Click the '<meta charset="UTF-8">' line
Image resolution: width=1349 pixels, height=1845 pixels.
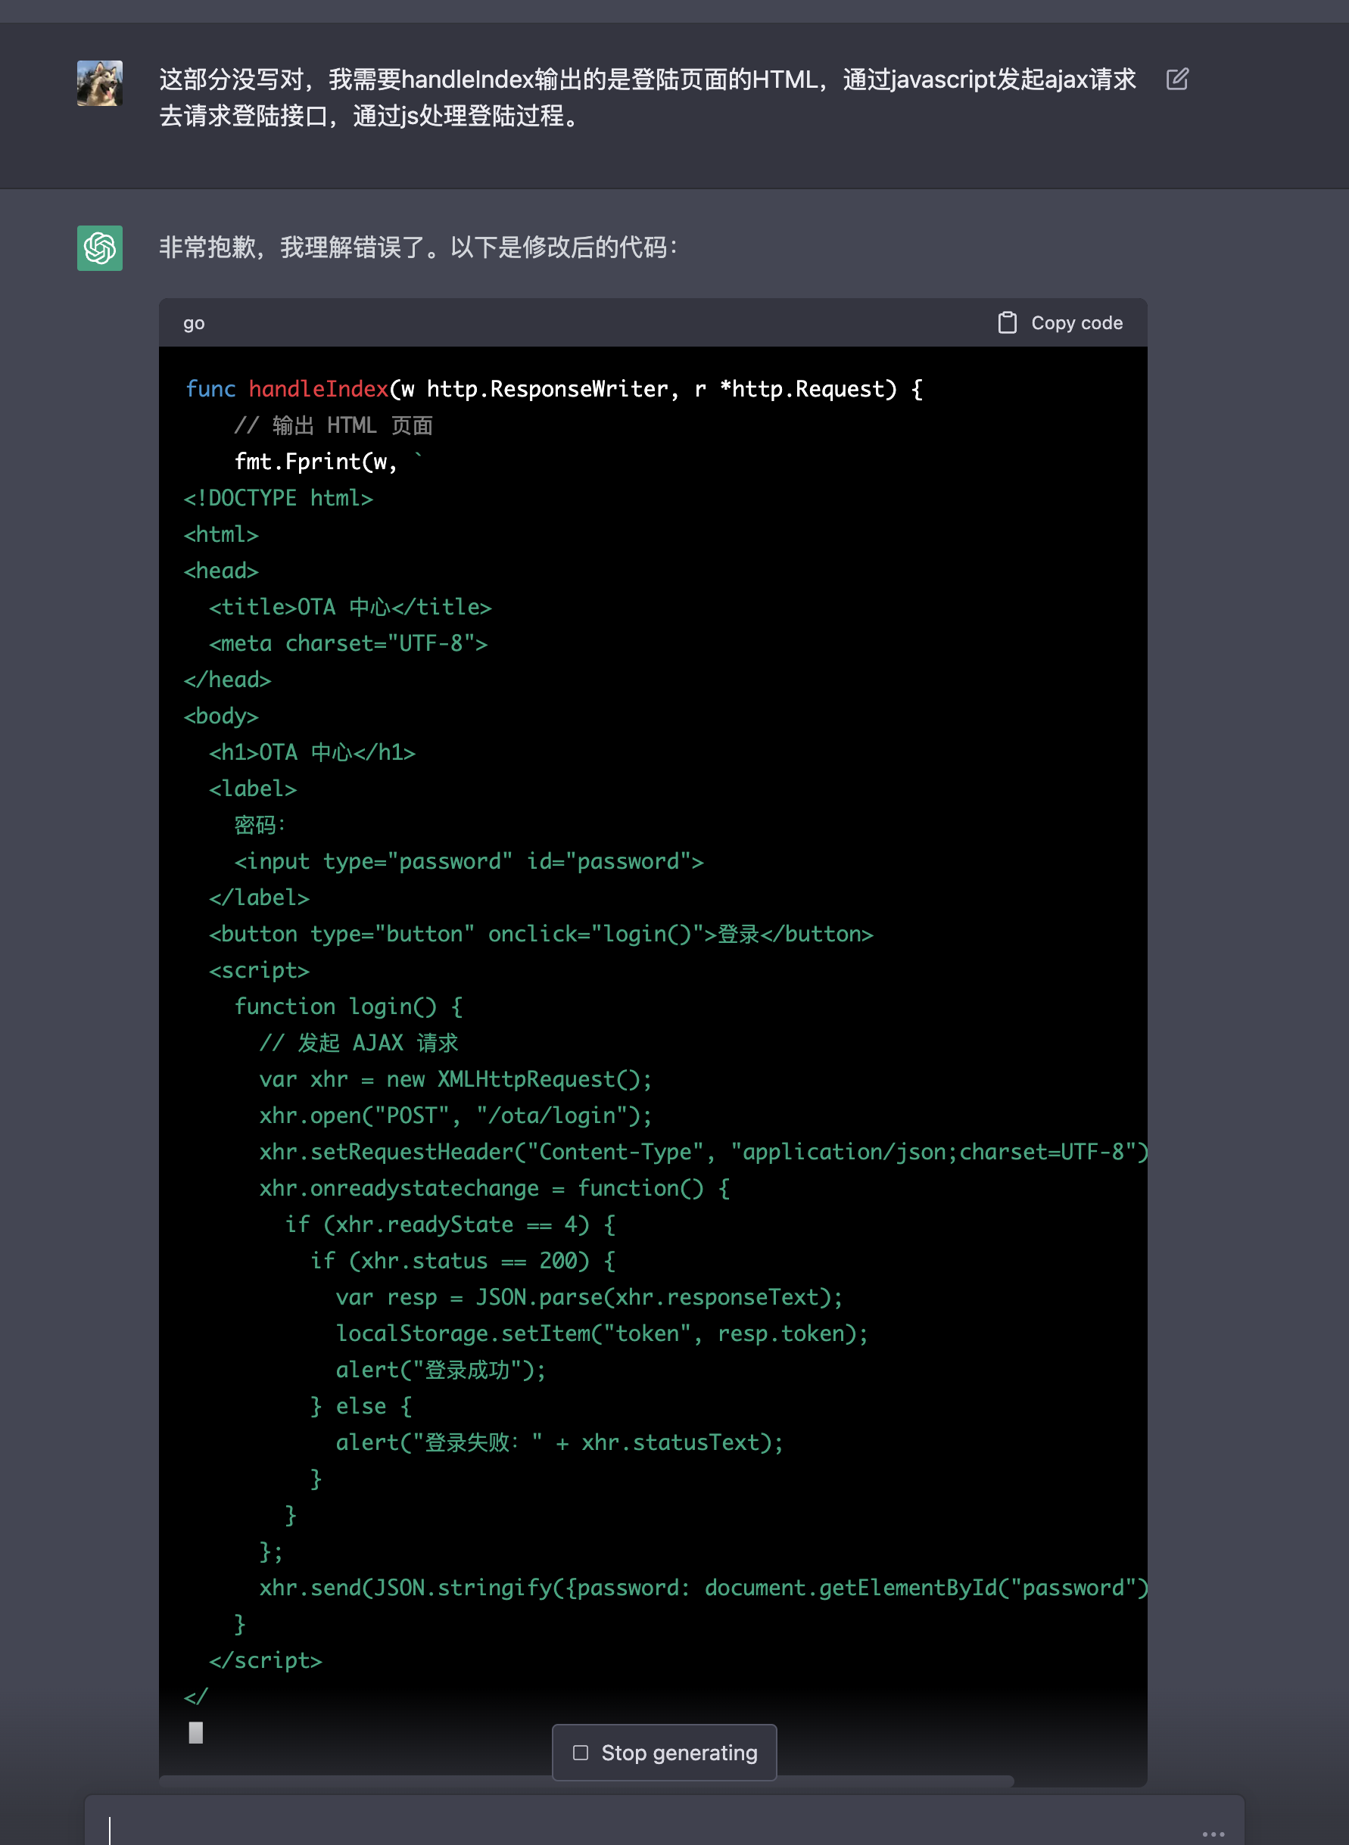348,643
